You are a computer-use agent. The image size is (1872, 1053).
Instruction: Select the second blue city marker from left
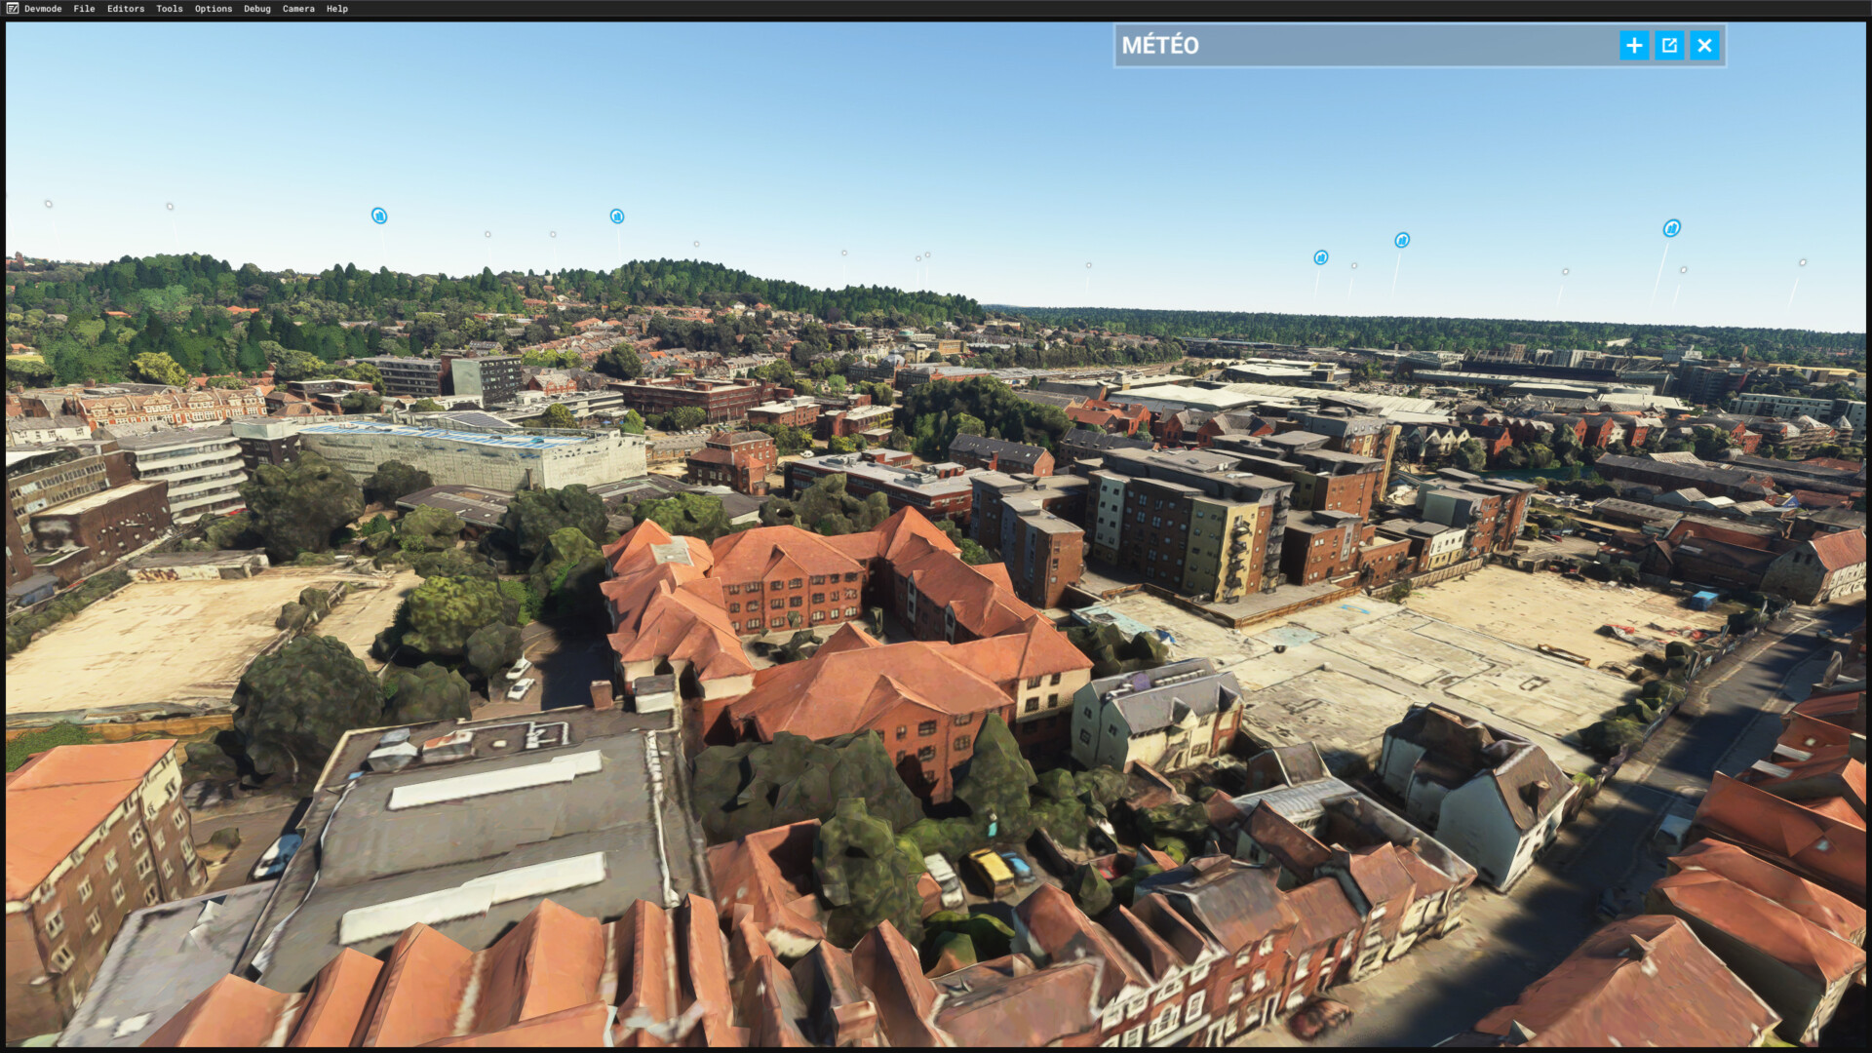(617, 216)
